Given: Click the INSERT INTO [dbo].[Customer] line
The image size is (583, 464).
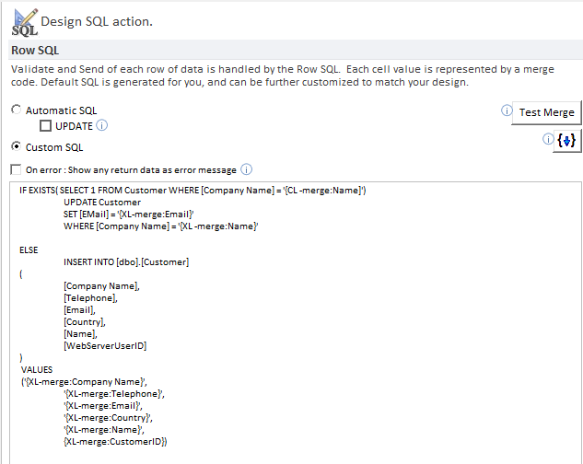Looking at the screenshot, I should tap(126, 262).
